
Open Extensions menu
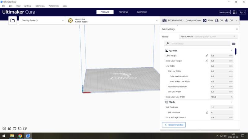[40, 6]
